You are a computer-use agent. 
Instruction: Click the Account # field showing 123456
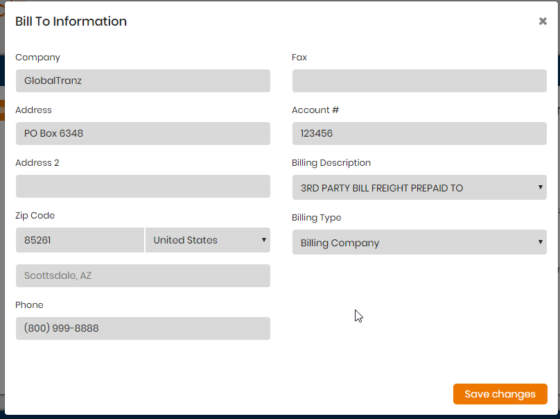pyautogui.click(x=419, y=133)
